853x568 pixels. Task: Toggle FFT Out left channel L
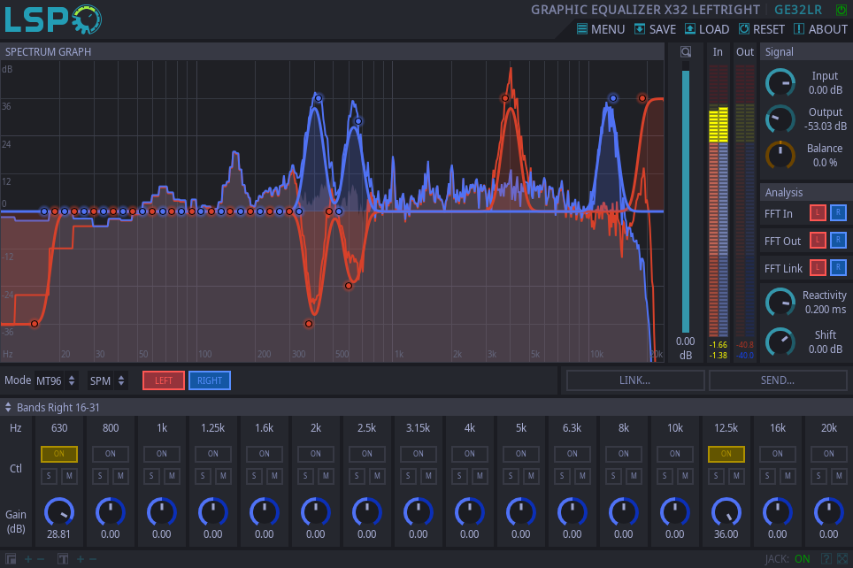coord(818,241)
